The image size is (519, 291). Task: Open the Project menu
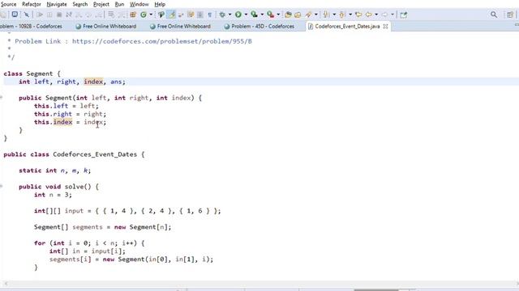[x=101, y=4]
